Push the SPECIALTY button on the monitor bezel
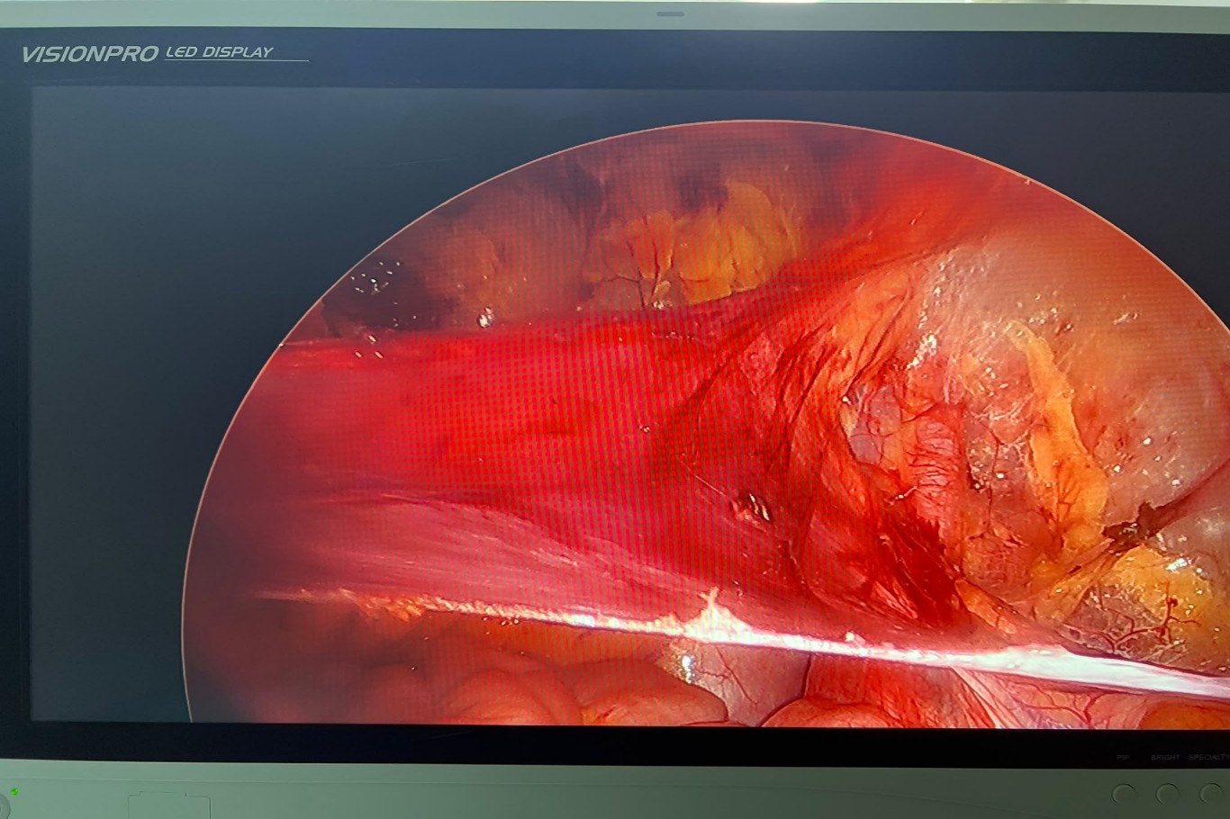Screen dimensions: 1230x819 click(1212, 794)
